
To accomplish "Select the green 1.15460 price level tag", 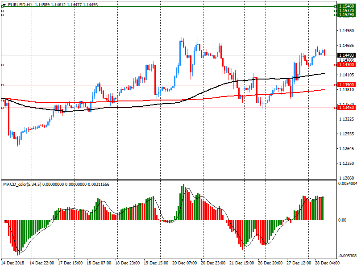I will tap(346, 7).
